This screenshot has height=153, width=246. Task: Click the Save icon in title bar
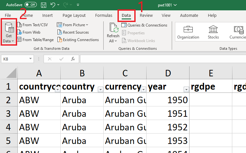tap(44, 5)
